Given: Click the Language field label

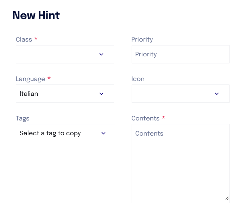Looking at the screenshot, I should pos(30,79).
